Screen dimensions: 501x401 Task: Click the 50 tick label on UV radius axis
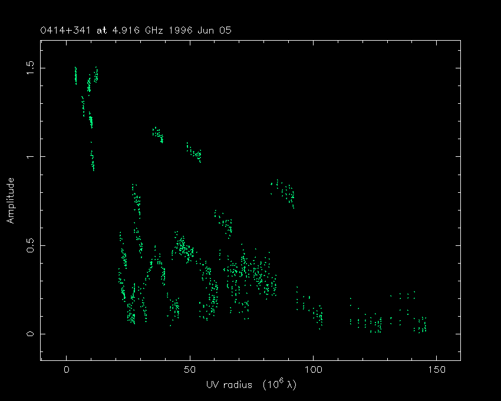pos(190,370)
